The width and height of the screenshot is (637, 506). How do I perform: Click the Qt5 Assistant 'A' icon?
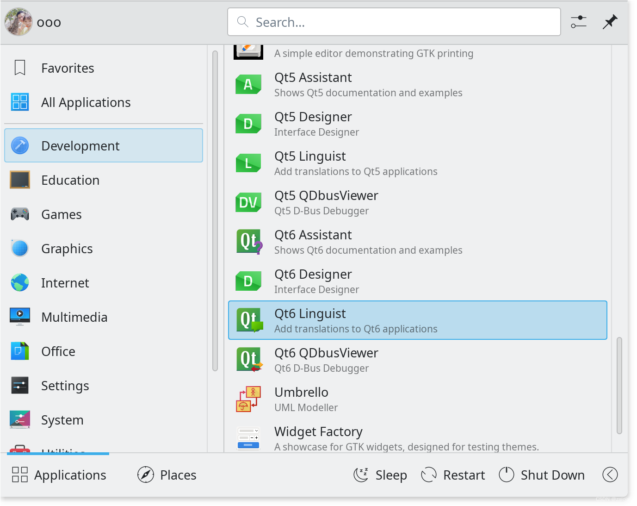pyautogui.click(x=248, y=85)
